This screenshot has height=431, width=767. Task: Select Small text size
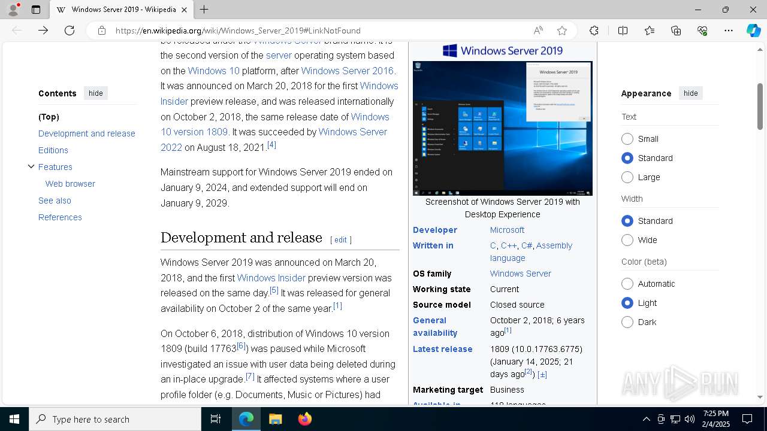[x=627, y=139]
